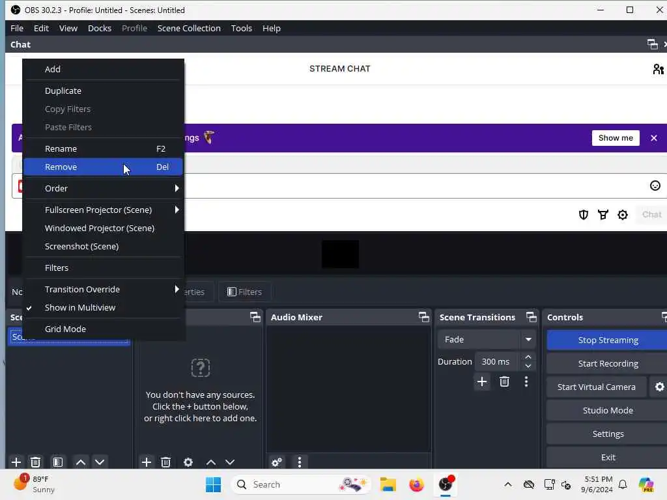The height and width of the screenshot is (500, 667).
Task: Expand Fullscreen Projector (Scene) submenu
Action: click(104, 210)
